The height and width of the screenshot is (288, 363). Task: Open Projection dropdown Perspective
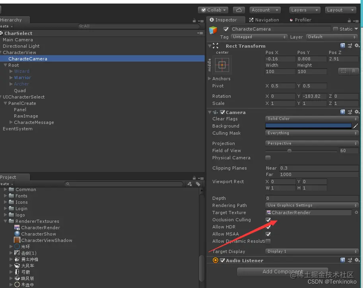[312, 143]
